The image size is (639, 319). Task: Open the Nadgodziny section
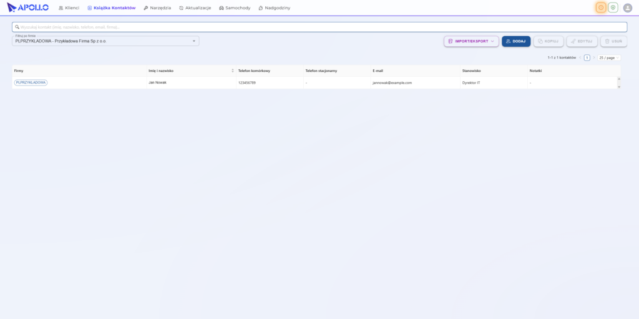coord(275,7)
